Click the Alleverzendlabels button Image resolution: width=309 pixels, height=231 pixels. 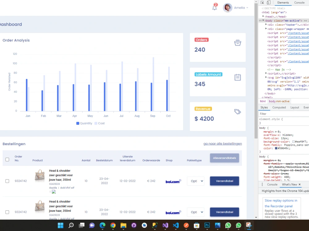tap(224, 158)
